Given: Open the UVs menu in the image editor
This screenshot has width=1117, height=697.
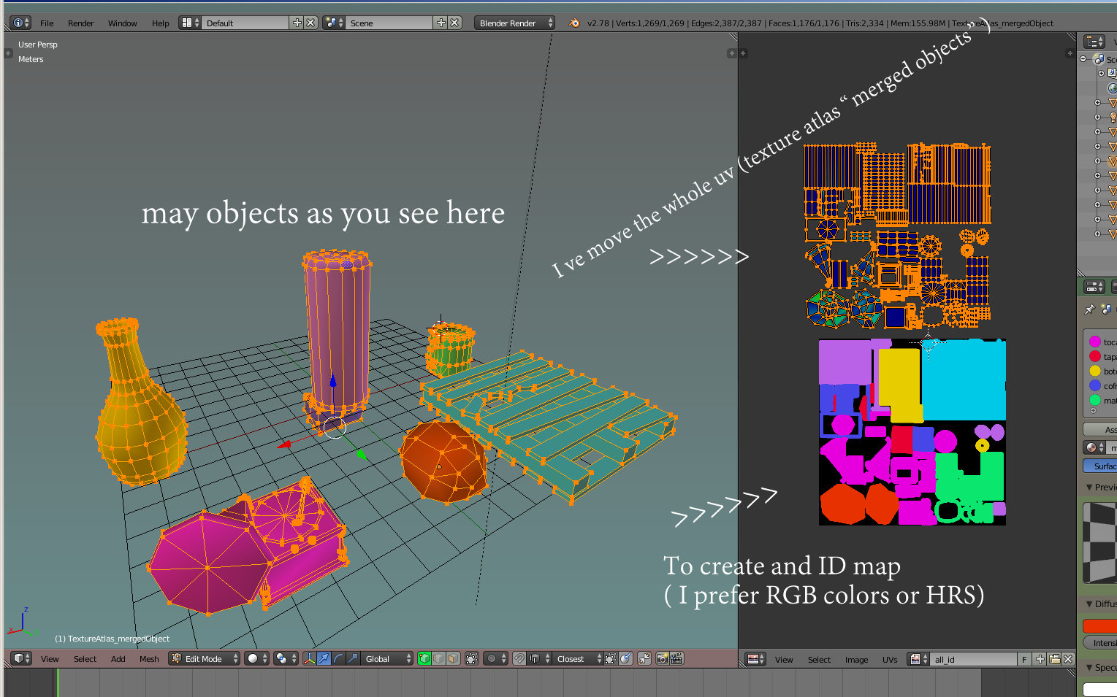Looking at the screenshot, I should (x=890, y=659).
